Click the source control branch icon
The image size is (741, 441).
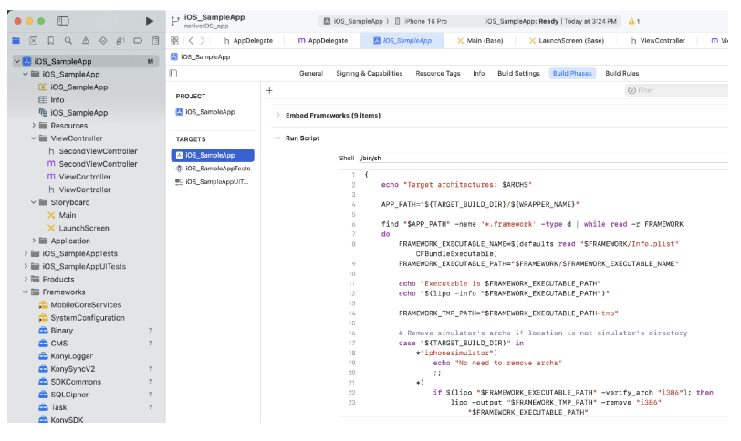[175, 21]
